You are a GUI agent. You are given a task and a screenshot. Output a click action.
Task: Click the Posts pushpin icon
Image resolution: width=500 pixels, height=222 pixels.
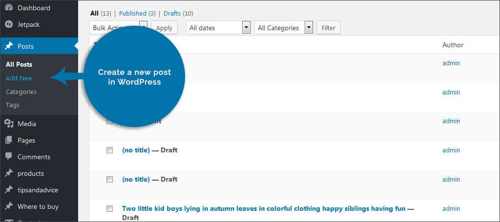click(9, 46)
